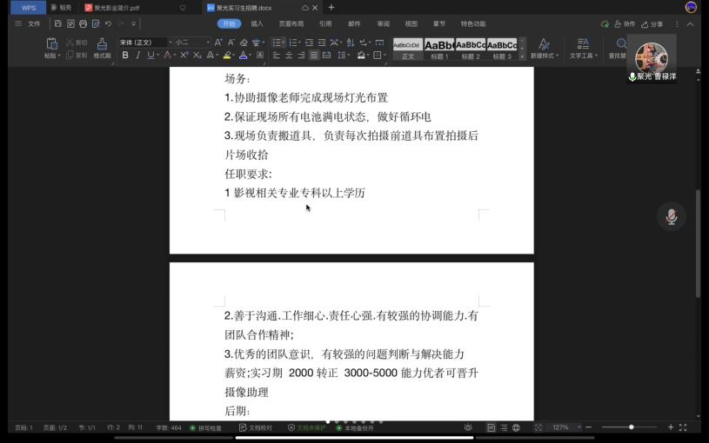Click the zoom slider in status bar
The height and width of the screenshot is (443, 709).
click(631, 427)
